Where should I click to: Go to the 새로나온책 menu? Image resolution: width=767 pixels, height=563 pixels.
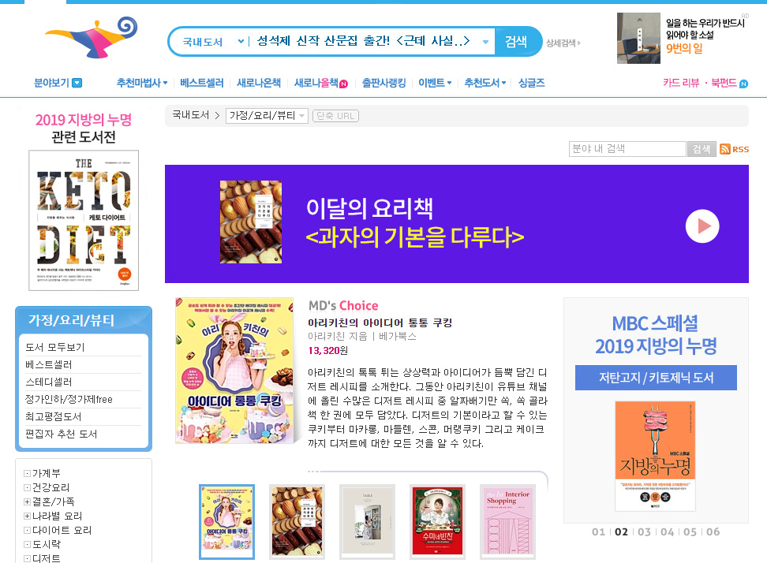[259, 83]
